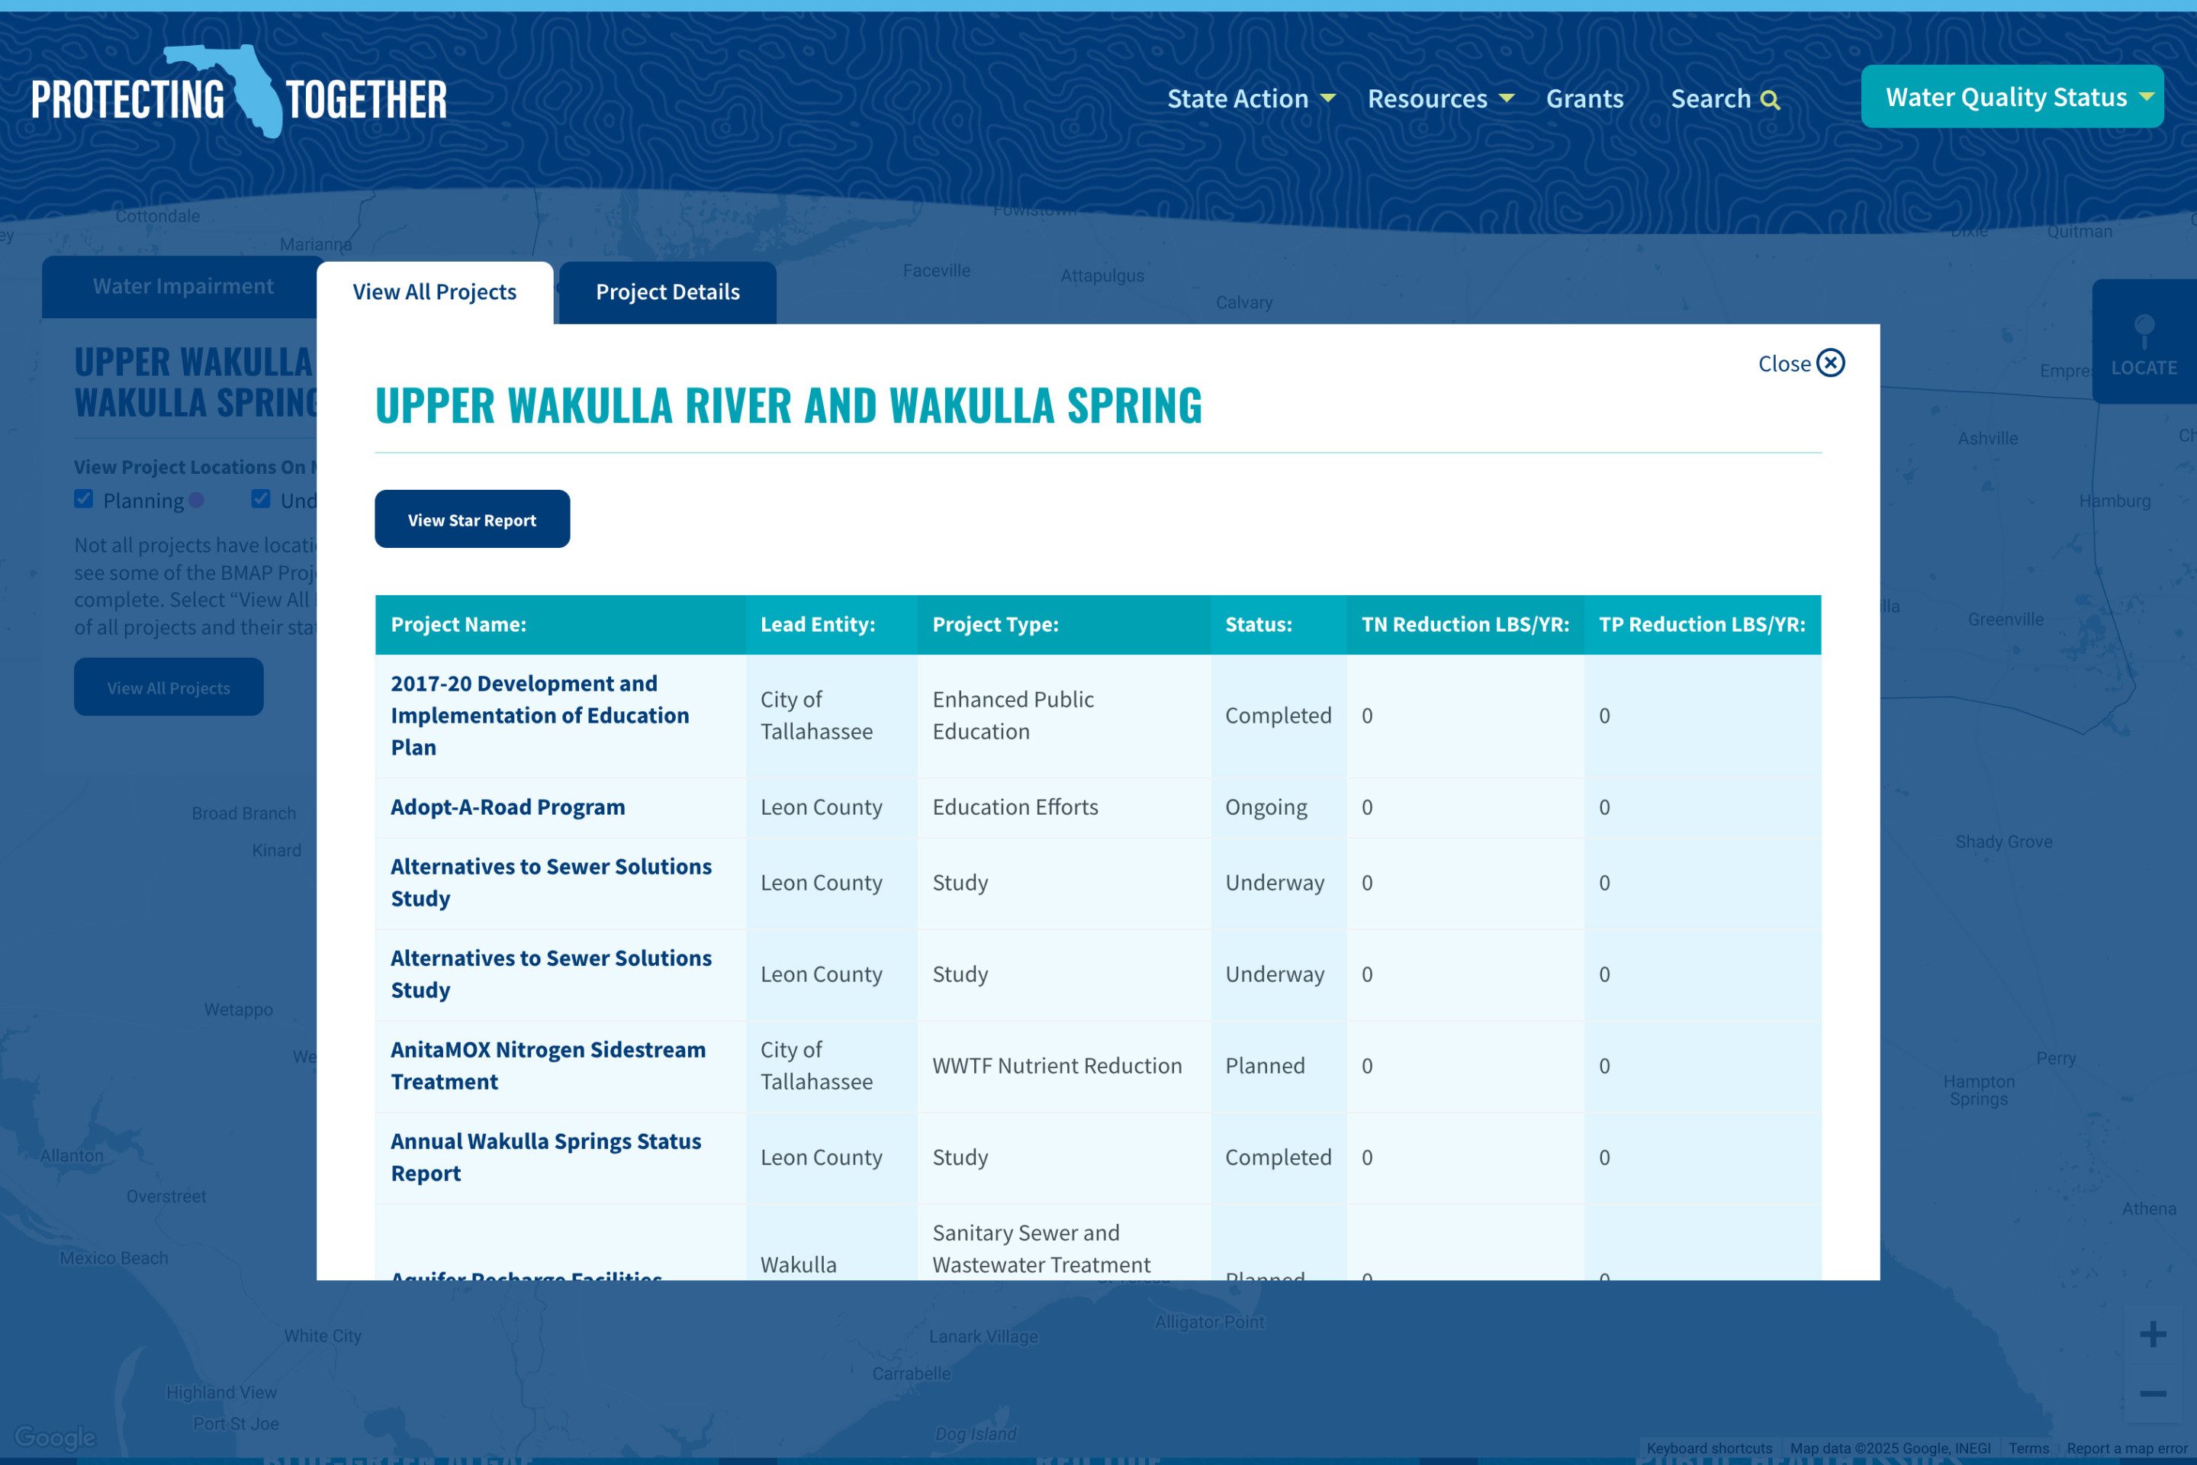
Task: Zoom out the map with minus icon
Action: click(x=2152, y=1393)
